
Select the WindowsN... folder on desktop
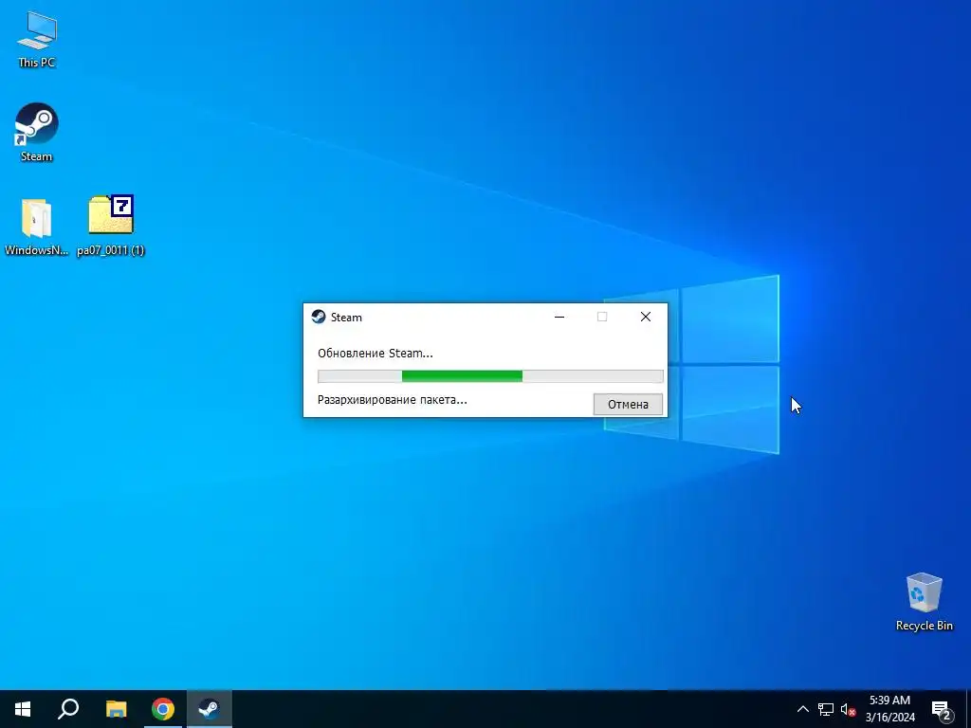pyautogui.click(x=37, y=227)
